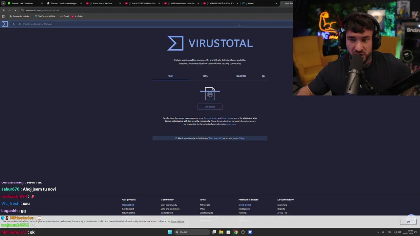The width and height of the screenshot is (420, 236).
Task: Accept cookies with the Ok button
Action: click(x=409, y=222)
